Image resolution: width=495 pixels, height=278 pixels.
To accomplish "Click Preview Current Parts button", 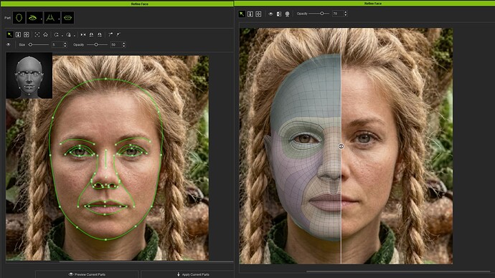I will coord(87,274).
